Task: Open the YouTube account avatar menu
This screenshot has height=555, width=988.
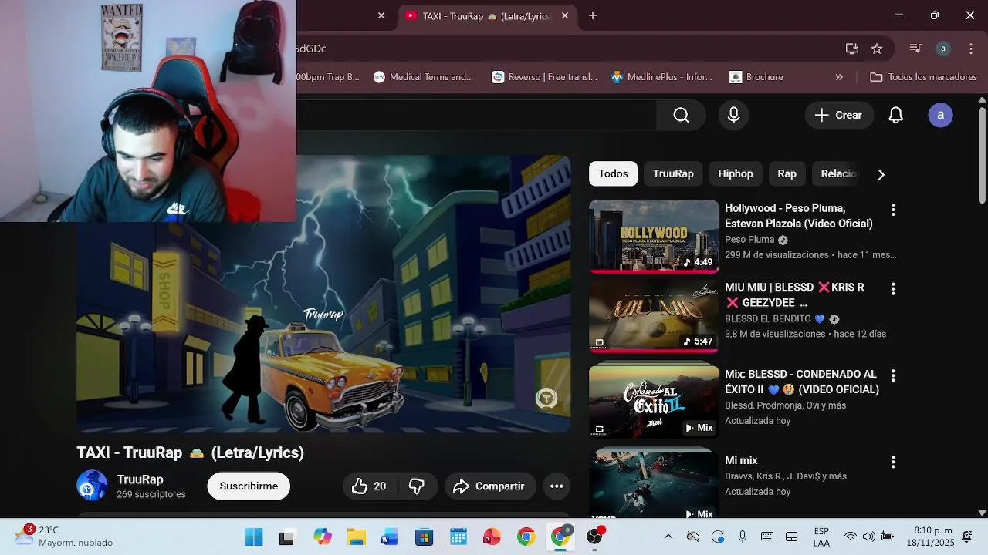Action: (x=940, y=115)
